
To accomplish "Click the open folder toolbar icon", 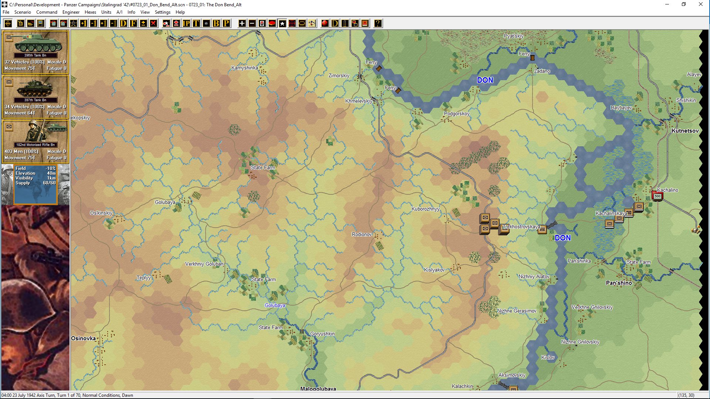I will click(x=31, y=24).
